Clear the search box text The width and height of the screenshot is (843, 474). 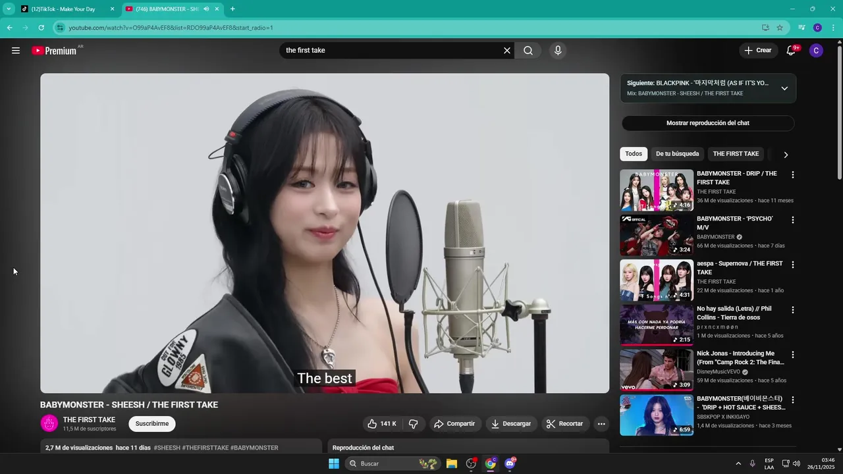(507, 51)
